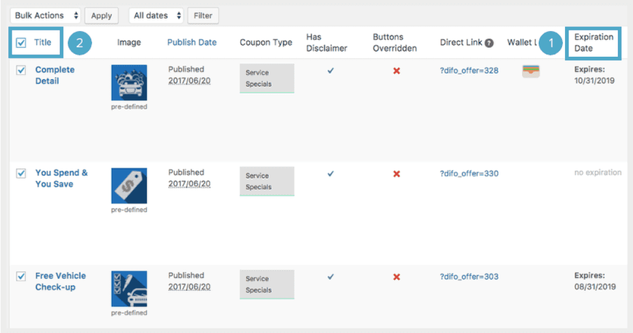Click the Has Disclaimer column header

point(327,42)
